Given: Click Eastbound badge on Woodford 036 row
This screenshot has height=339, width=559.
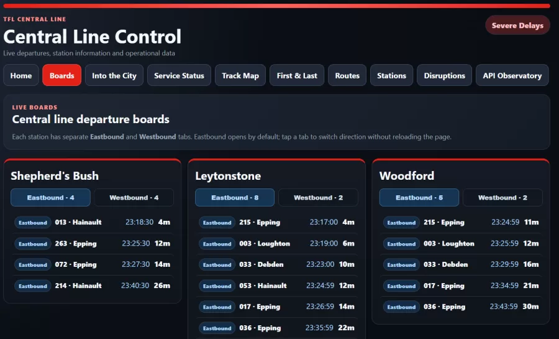Looking at the screenshot, I should (x=401, y=307).
